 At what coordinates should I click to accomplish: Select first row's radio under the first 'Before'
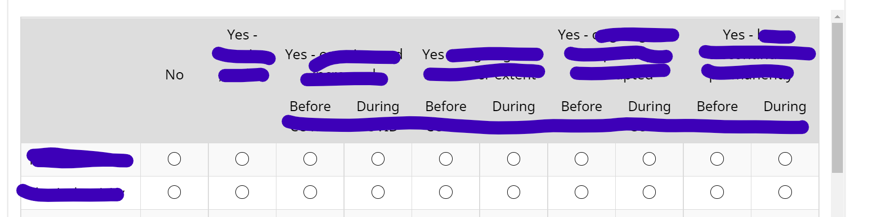pyautogui.click(x=310, y=159)
